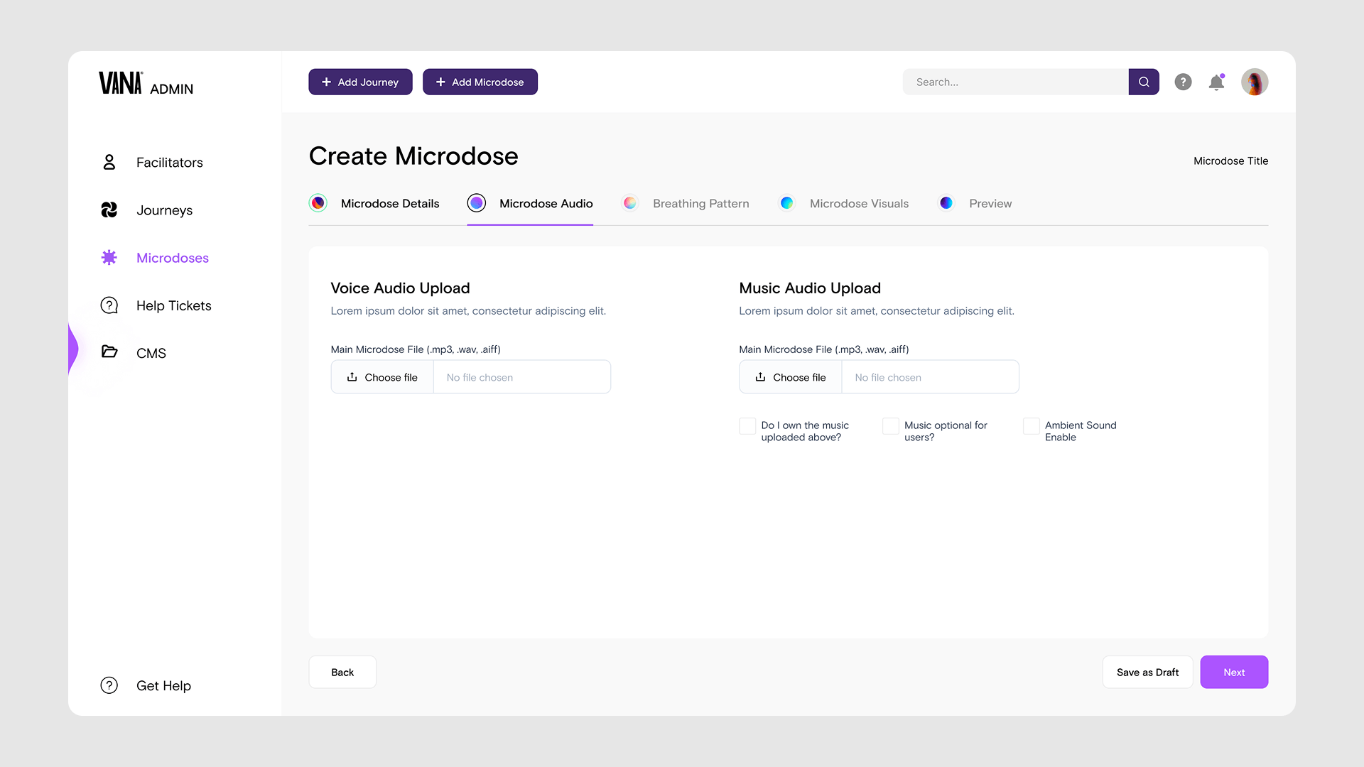Click Save as Draft
The width and height of the screenshot is (1364, 767).
click(x=1147, y=672)
